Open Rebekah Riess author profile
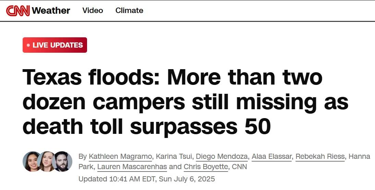The width and height of the screenshot is (375, 190). coord(320,156)
